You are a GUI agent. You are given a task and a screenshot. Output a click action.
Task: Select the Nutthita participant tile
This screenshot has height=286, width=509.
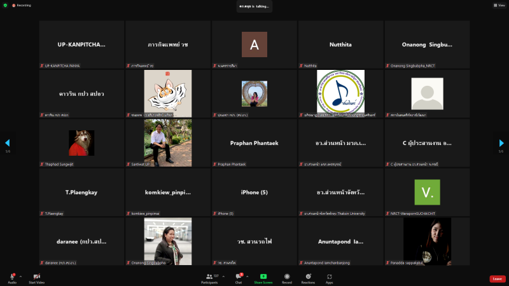[x=340, y=44]
